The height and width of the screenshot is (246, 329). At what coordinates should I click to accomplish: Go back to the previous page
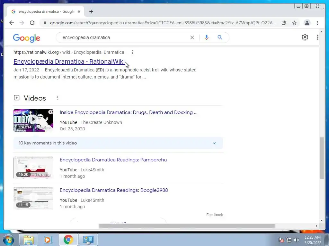coord(12,23)
